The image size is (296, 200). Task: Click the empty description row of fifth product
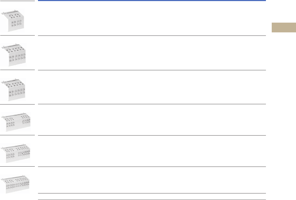pos(152,151)
